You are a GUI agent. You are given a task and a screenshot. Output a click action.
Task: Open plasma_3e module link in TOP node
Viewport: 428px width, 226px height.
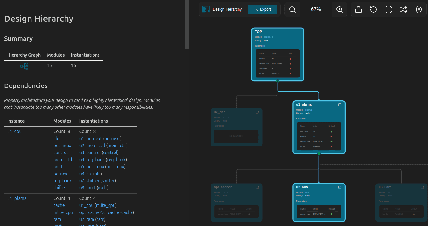[269, 37]
